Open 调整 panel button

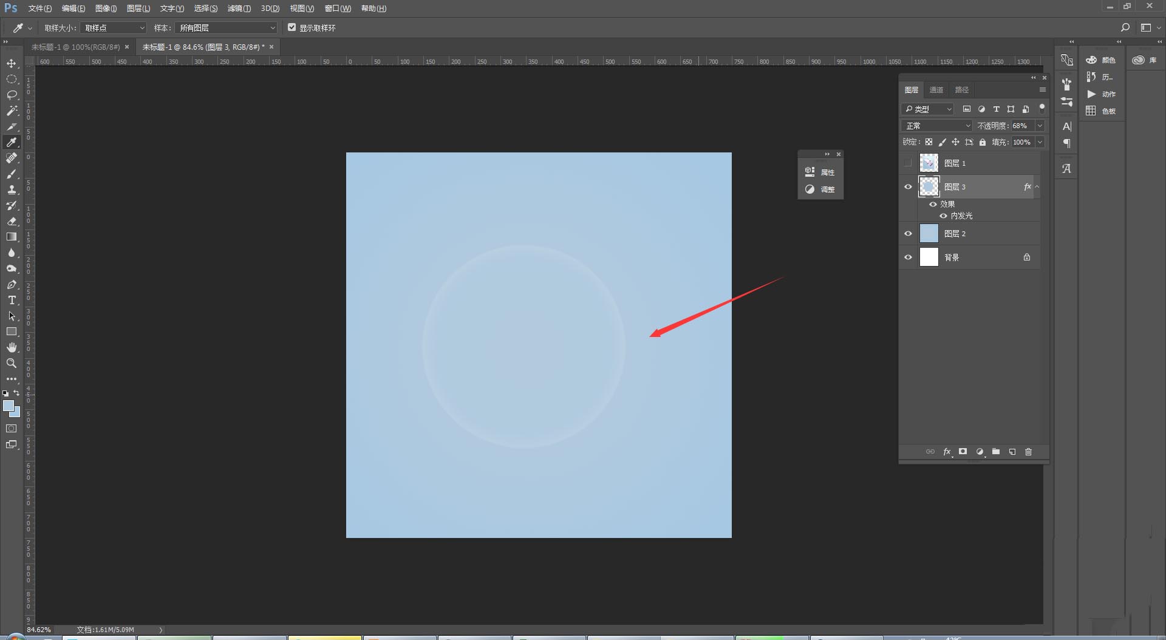click(820, 189)
